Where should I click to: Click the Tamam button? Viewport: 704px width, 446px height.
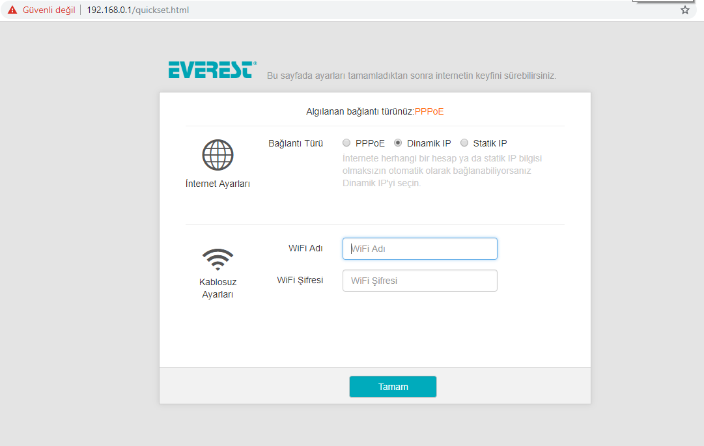click(x=393, y=387)
